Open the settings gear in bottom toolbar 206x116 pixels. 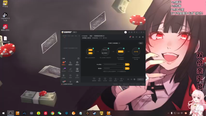pos(134,79)
